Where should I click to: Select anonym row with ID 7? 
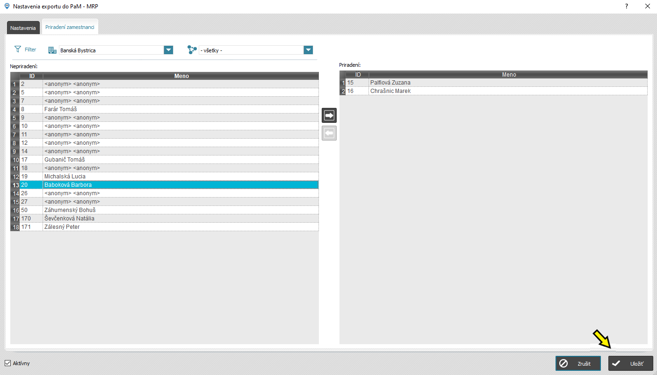pyautogui.click(x=165, y=101)
